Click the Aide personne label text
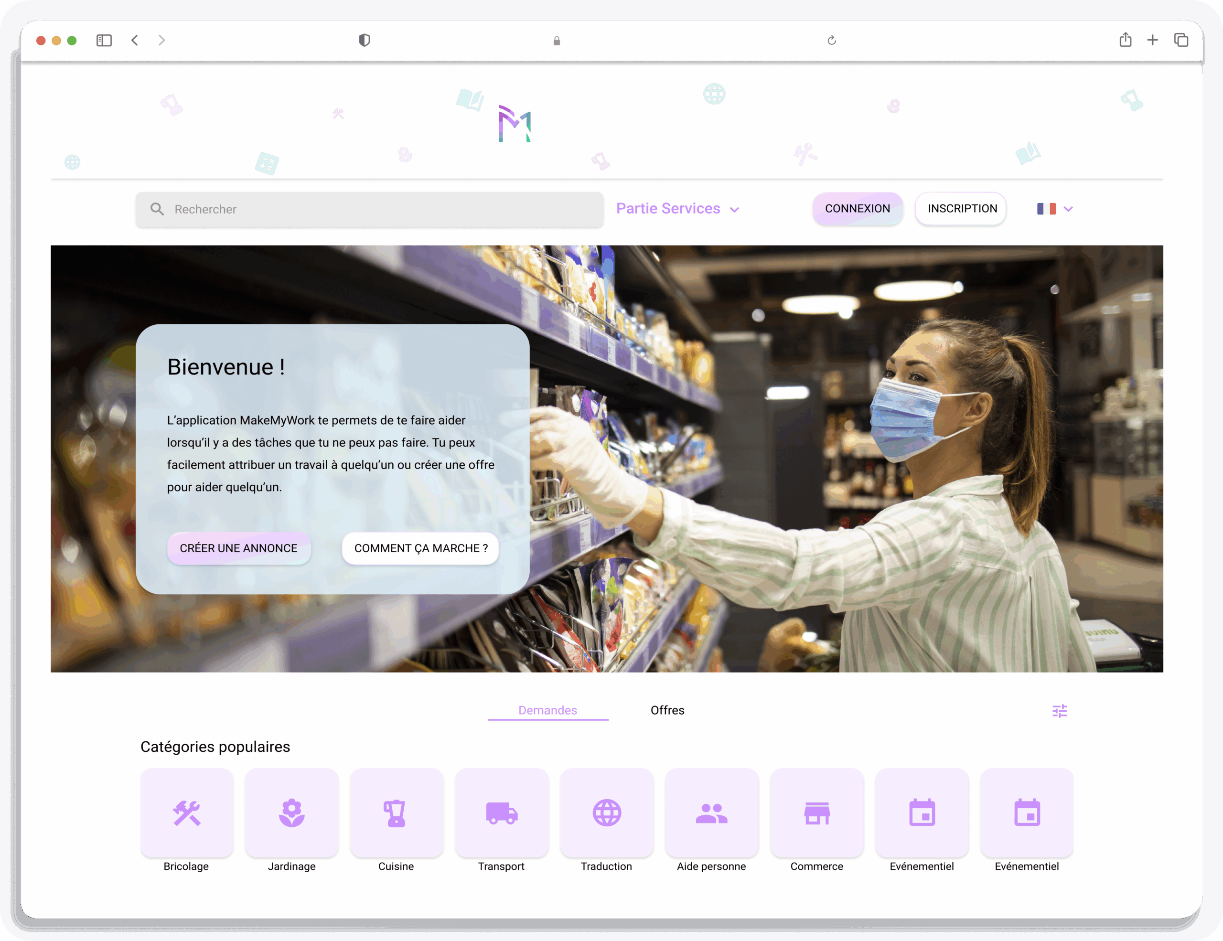The width and height of the screenshot is (1223, 941). [711, 866]
